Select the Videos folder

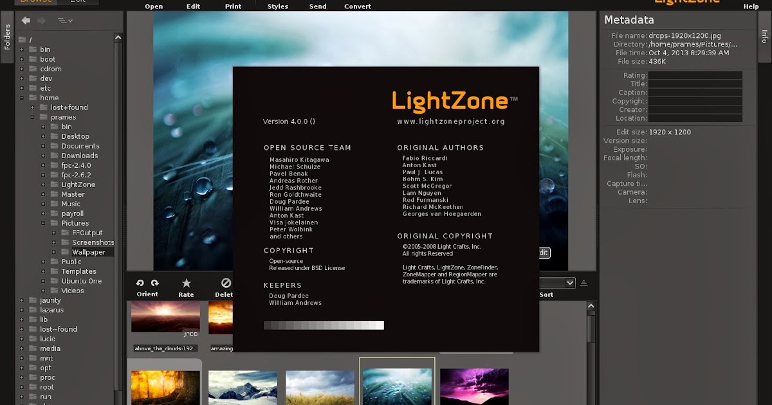click(73, 291)
